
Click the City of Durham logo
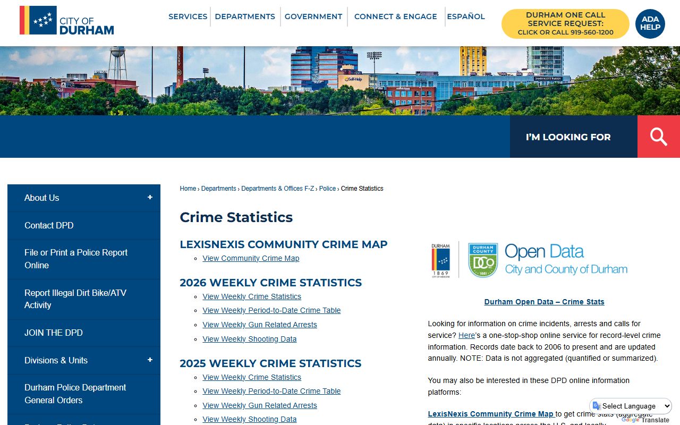tap(67, 21)
